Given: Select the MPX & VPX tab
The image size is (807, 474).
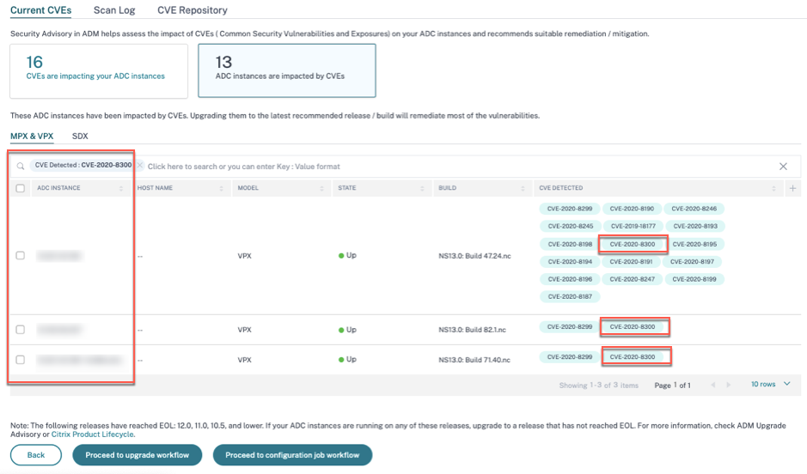Looking at the screenshot, I should coord(32,137).
